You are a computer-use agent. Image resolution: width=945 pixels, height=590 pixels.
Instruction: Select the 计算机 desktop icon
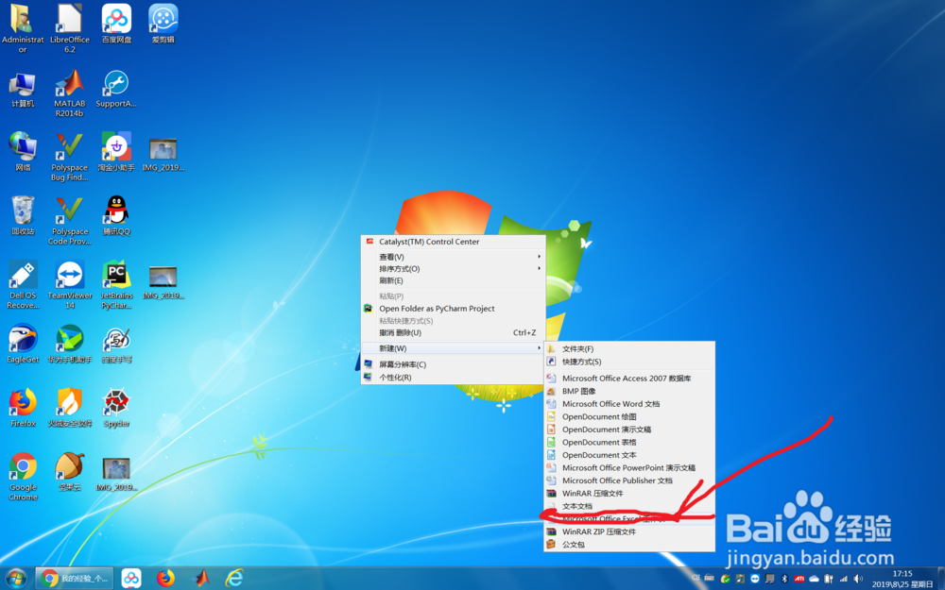coord(23,89)
